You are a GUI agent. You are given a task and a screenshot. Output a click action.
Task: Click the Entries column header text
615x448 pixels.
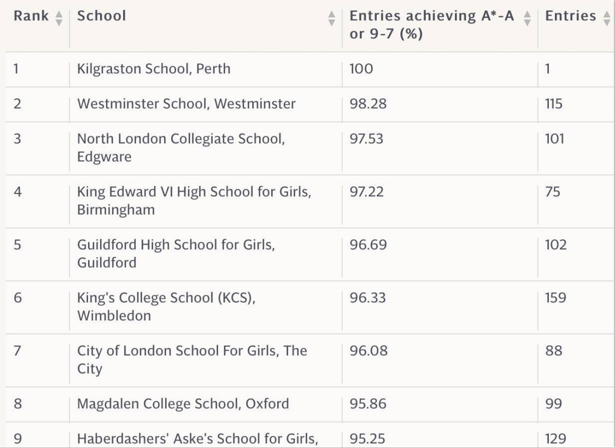(x=570, y=16)
